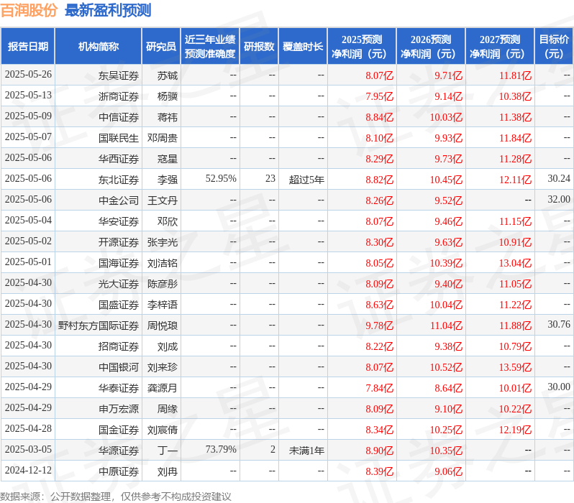
Task: Click target price 30.76
Action: click(559, 325)
